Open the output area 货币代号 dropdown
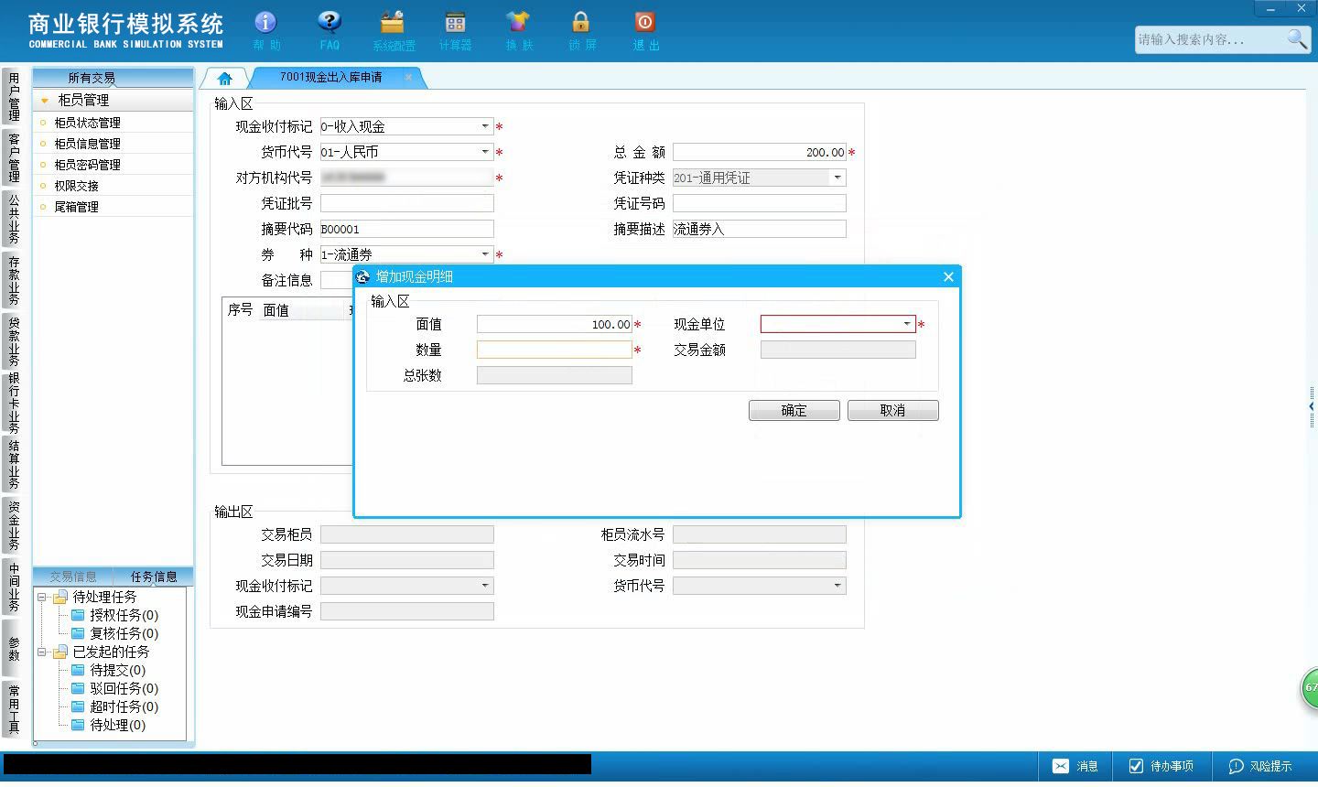This screenshot has width=1318, height=787. click(x=837, y=586)
